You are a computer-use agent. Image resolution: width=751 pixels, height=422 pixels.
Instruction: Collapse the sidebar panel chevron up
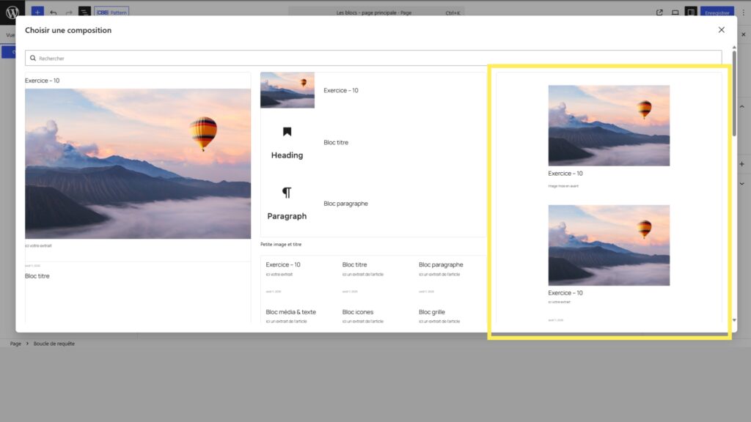pos(742,107)
